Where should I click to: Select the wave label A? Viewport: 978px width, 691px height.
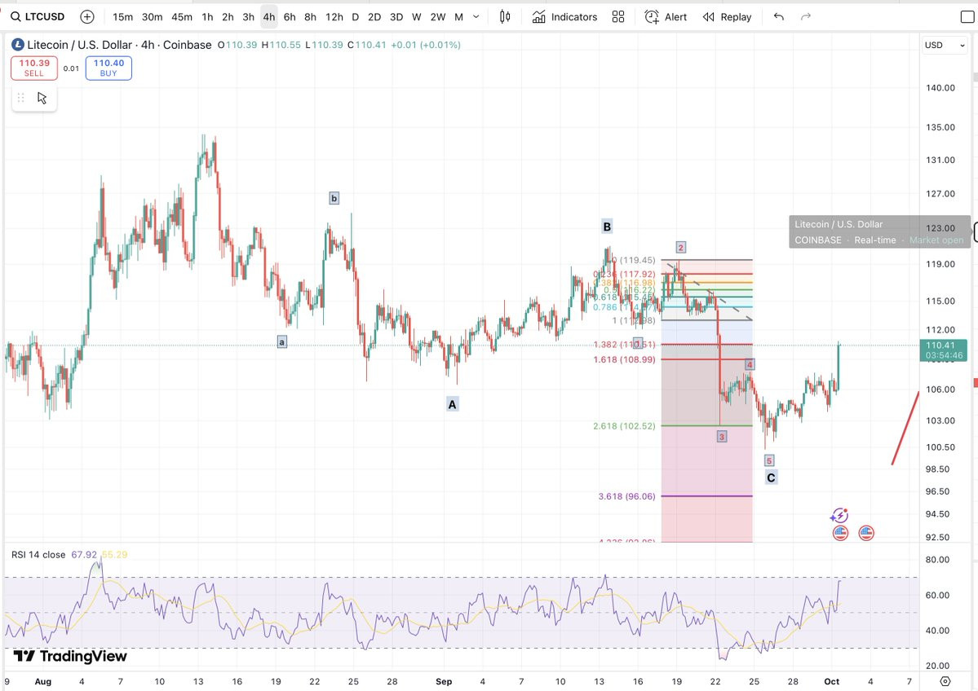(x=452, y=404)
